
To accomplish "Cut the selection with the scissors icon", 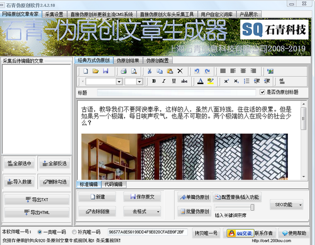I will [150, 71].
